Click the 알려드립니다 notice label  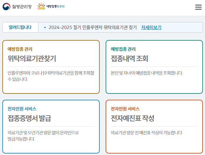point(20,27)
